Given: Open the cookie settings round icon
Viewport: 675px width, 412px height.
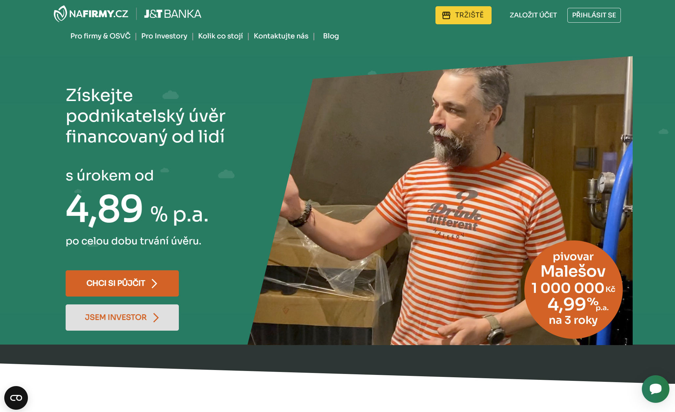Looking at the screenshot, I should click(16, 398).
